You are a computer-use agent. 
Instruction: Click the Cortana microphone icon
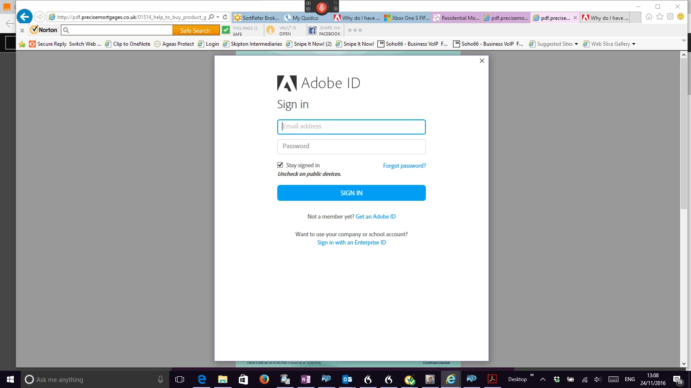(161, 379)
